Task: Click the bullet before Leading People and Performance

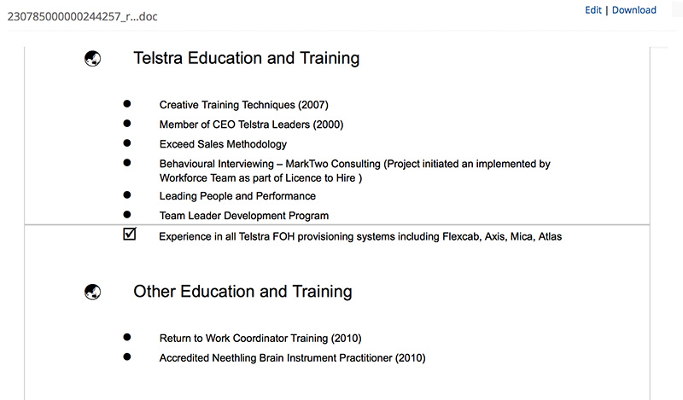Action: [127, 195]
